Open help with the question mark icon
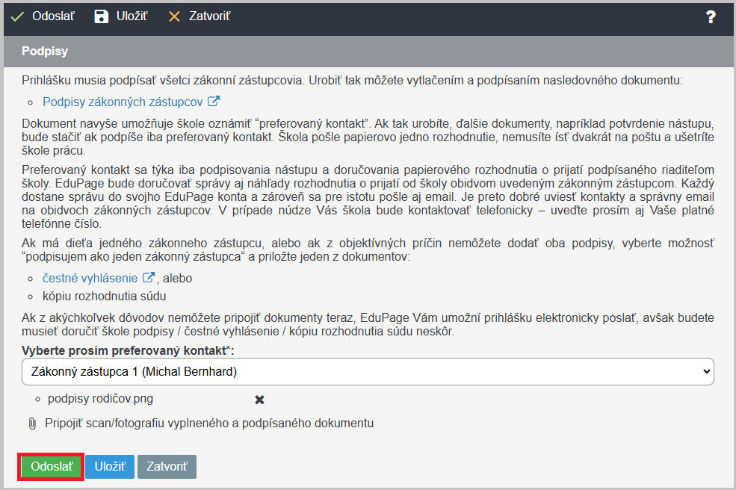Screen dimensions: 736x490 [x=711, y=17]
